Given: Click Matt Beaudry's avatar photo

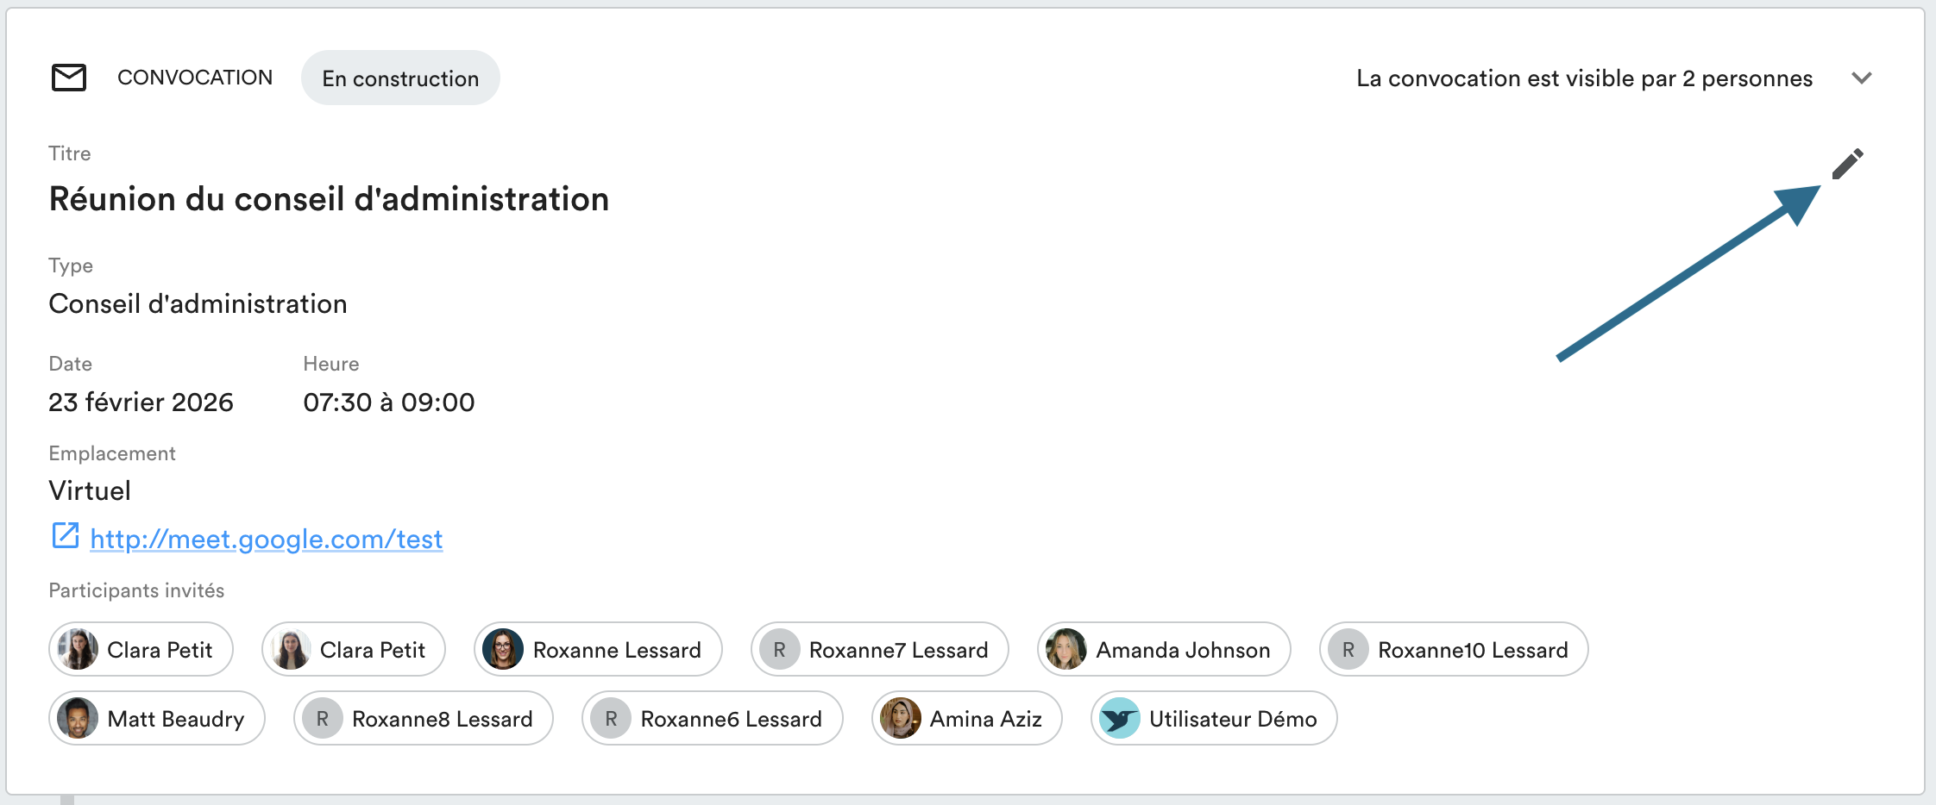Looking at the screenshot, I should pyautogui.click(x=78, y=719).
